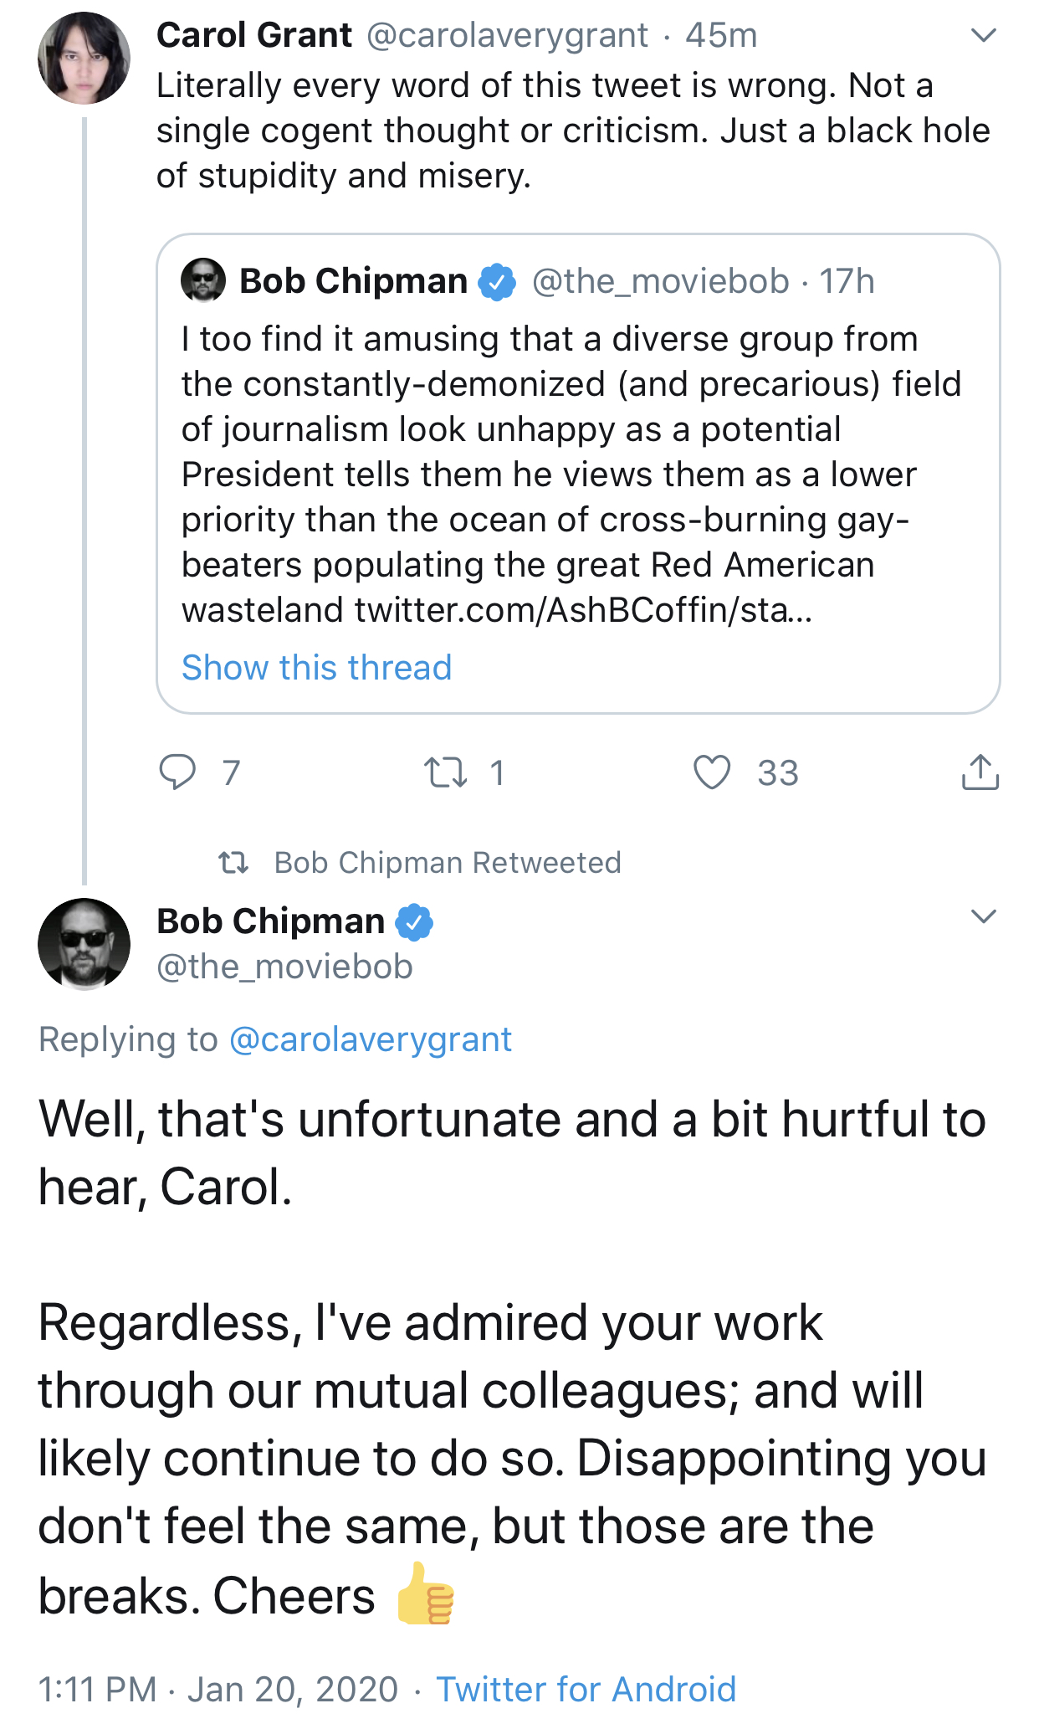Click 'Bob Chipman Retweeted' label
This screenshot has width=1039, height=1729.
point(448,863)
